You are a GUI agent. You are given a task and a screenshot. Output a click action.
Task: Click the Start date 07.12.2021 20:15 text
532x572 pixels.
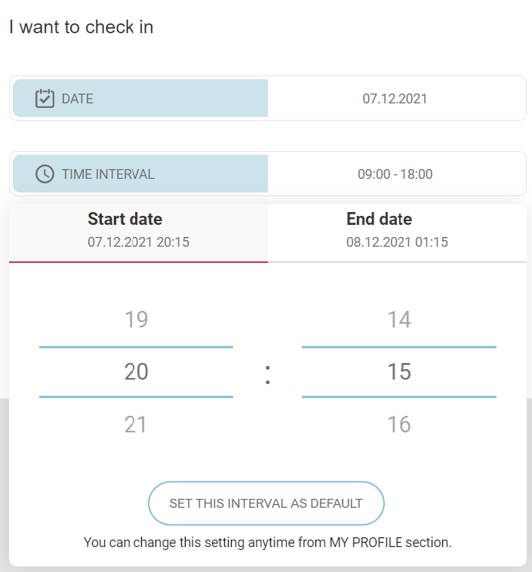[138, 243]
